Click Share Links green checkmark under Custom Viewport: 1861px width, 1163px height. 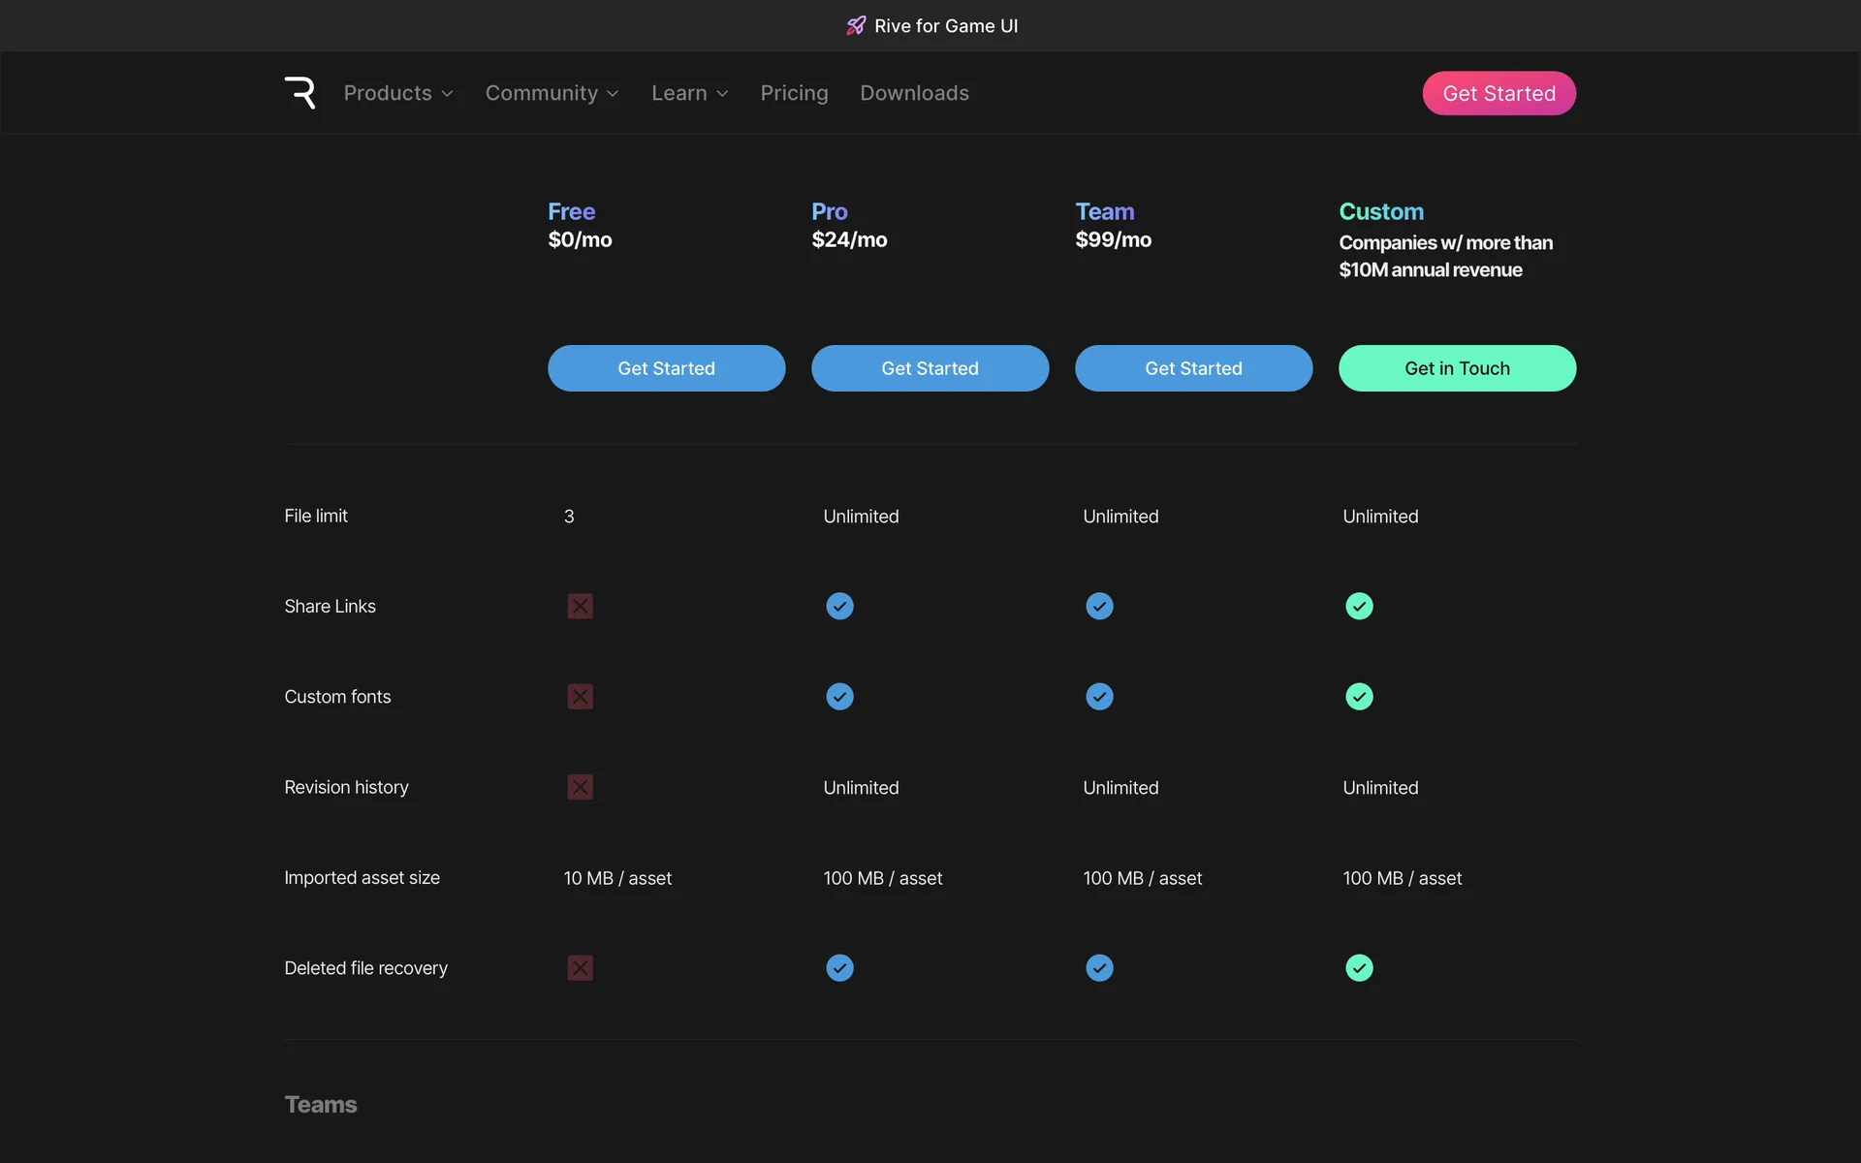tap(1359, 607)
